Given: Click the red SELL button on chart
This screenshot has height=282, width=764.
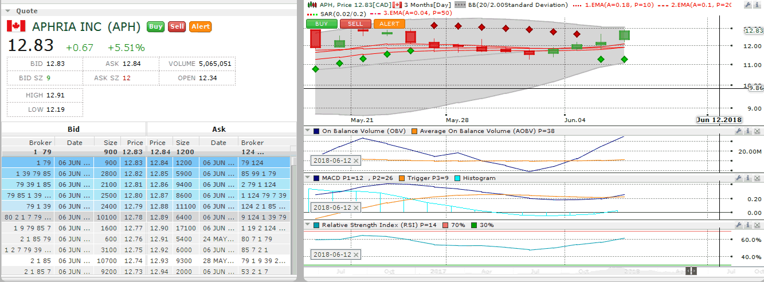Looking at the screenshot, I should 355,23.
